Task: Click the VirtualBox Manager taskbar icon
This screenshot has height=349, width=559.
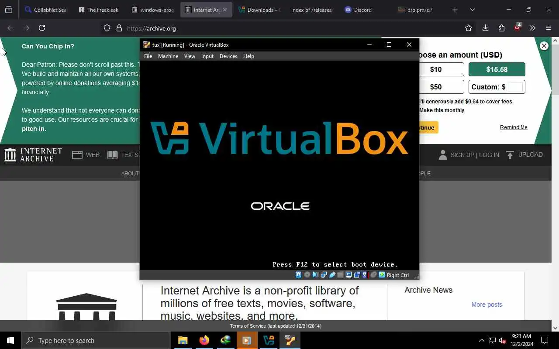Action: point(269,340)
